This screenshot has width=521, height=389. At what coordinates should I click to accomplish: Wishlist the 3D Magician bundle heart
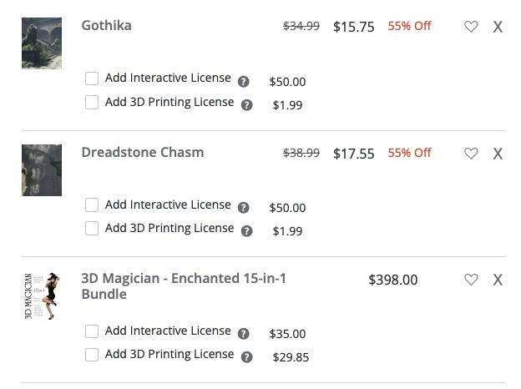click(471, 280)
